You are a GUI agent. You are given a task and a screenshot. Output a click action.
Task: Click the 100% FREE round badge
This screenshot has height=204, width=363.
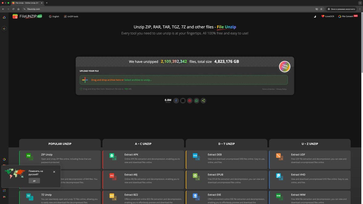(285, 66)
